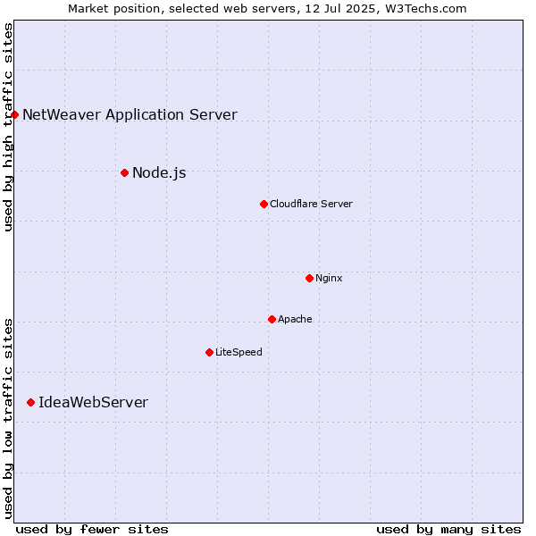Click the NetWeaver Application Server red data point
The height and width of the screenshot is (536, 536).
click(x=14, y=115)
